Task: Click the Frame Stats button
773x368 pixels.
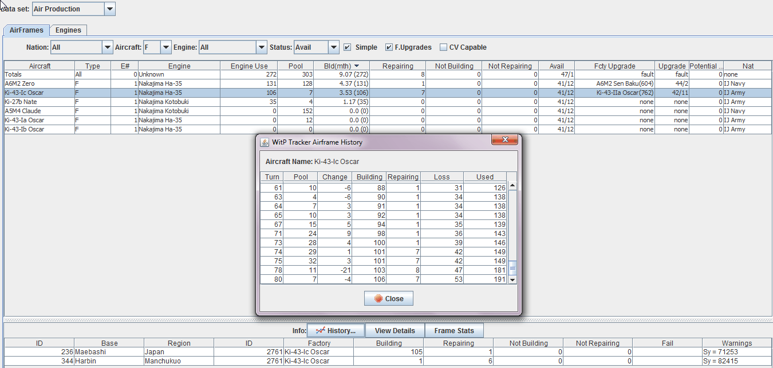Action: coord(453,330)
